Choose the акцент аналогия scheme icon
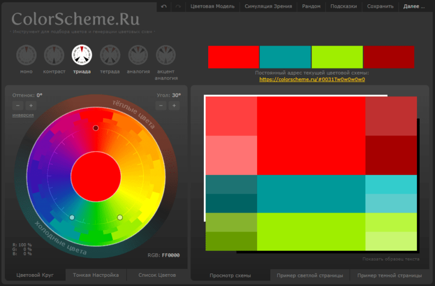The height and width of the screenshot is (286, 435). click(166, 55)
